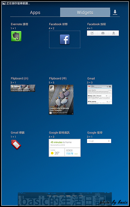Image resolution: width=130 pixels, height=207 pixels.
Task: Select the Gmail inbox widget preview
Action: (x=100, y=95)
